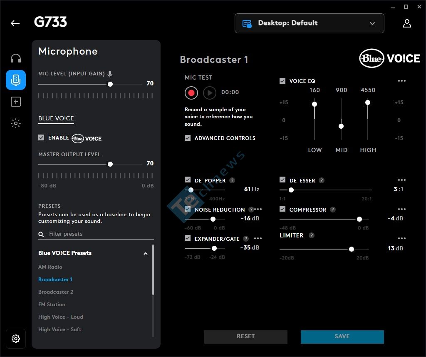The image size is (426, 357).
Task: Select the microphone sidebar tab
Action: click(16, 80)
